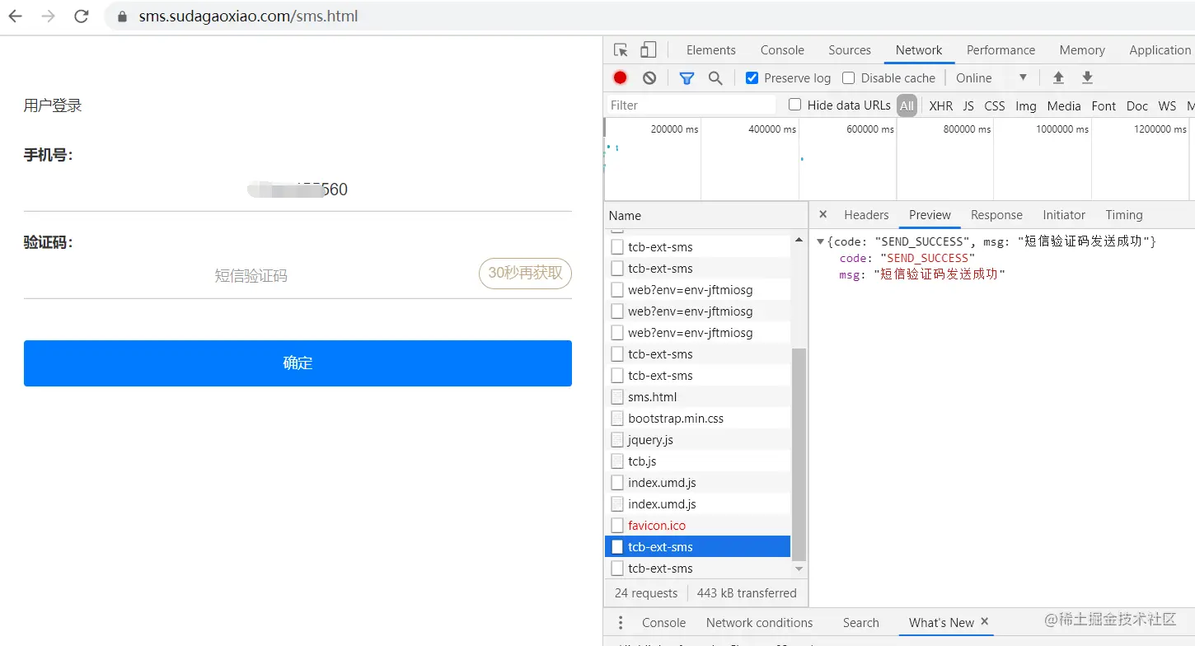The height and width of the screenshot is (646, 1195).
Task: Open the Elements panel tab
Action: [x=710, y=49]
